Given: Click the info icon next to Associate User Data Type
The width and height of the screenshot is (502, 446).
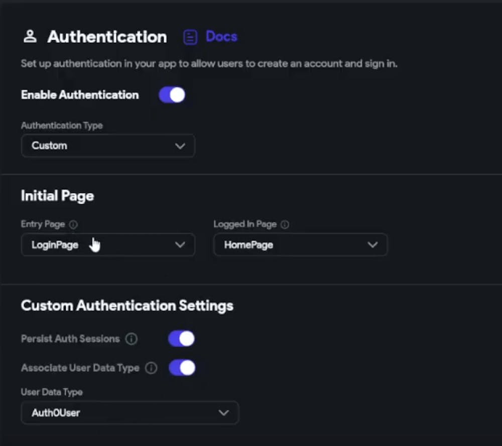Looking at the screenshot, I should coord(151,368).
